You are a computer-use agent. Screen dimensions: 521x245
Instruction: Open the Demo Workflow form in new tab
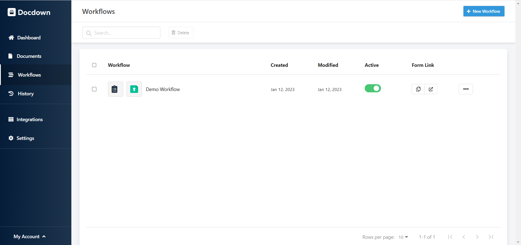[x=431, y=89]
